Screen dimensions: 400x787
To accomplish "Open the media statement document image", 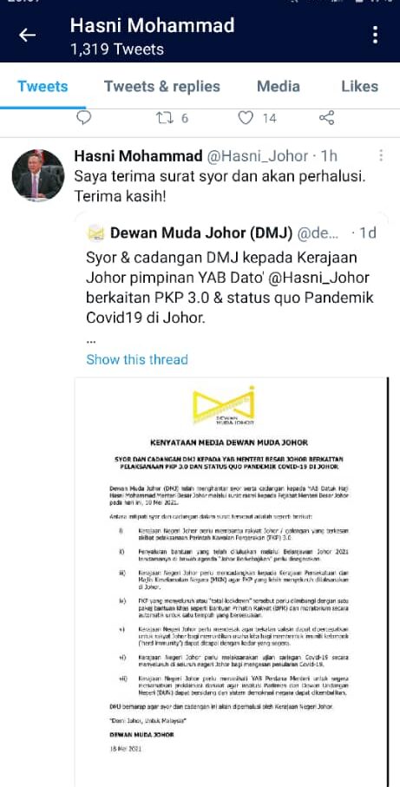I will pyautogui.click(x=232, y=581).
